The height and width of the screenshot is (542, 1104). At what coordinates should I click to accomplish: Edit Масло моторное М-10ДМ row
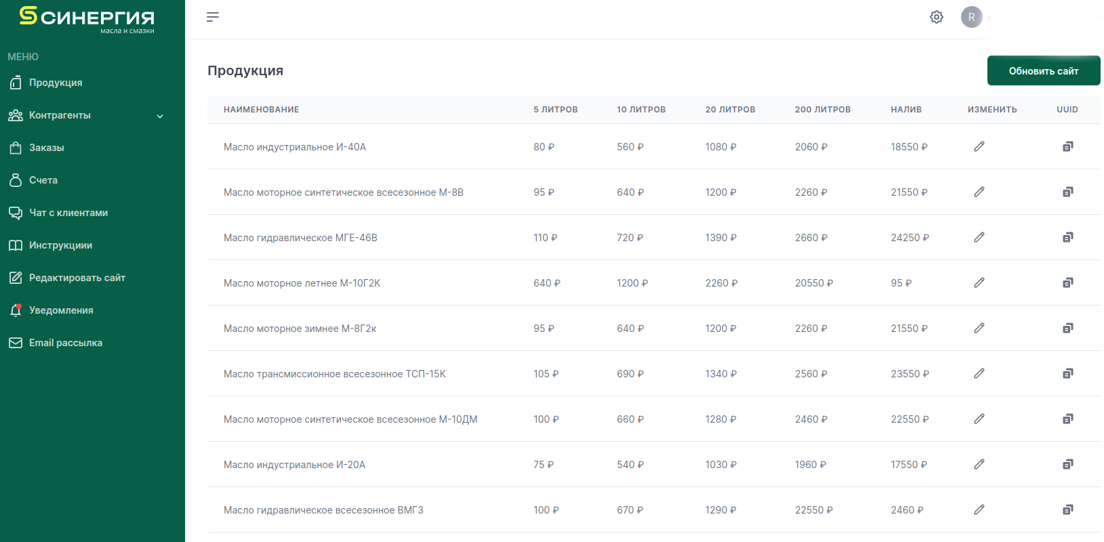point(979,419)
